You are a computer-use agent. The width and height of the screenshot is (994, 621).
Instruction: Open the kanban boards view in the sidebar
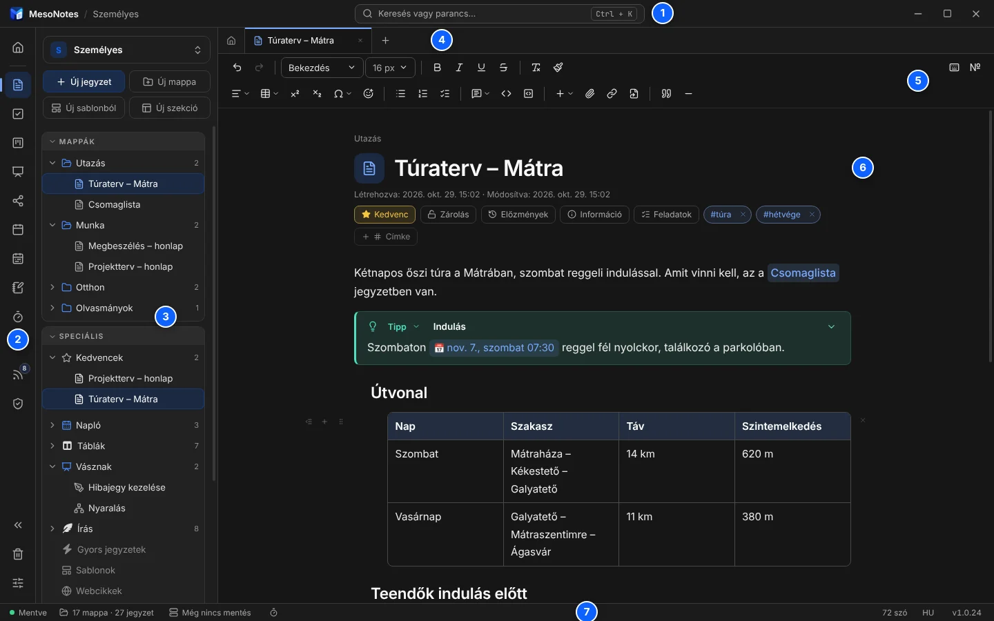(18, 143)
